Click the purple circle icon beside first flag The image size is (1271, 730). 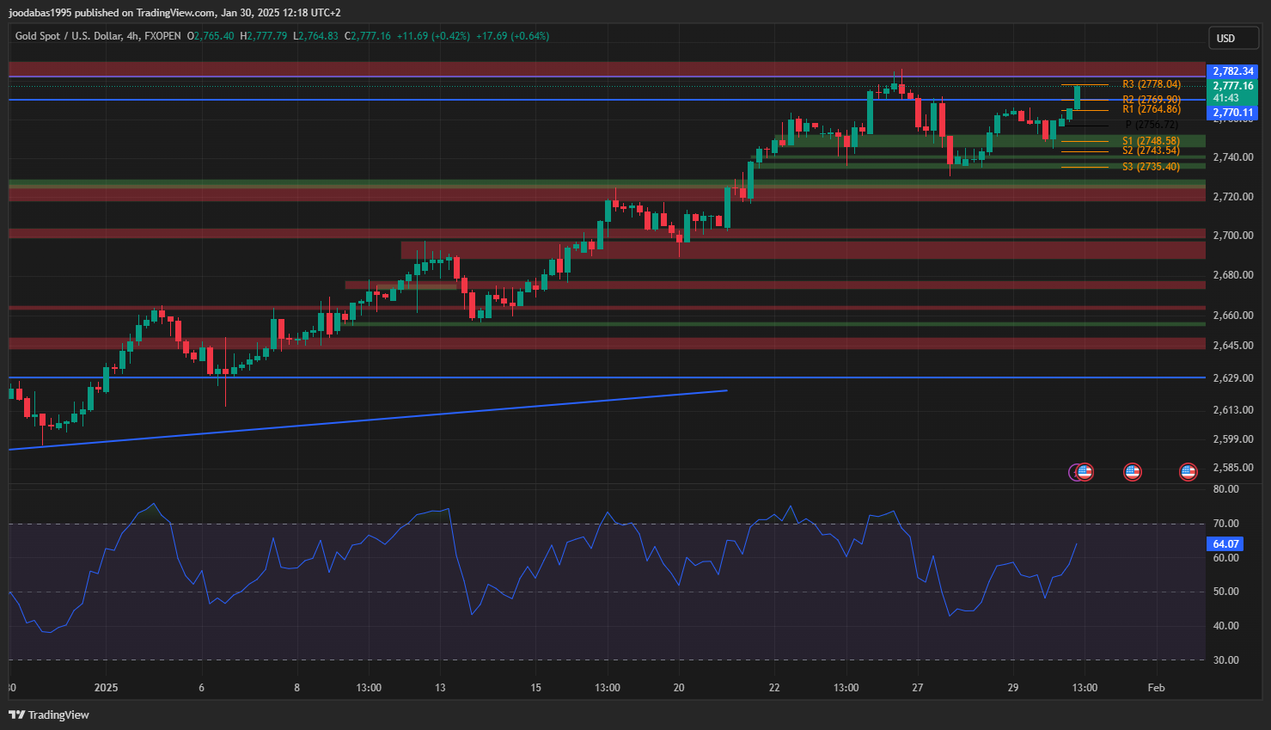[x=1073, y=472]
